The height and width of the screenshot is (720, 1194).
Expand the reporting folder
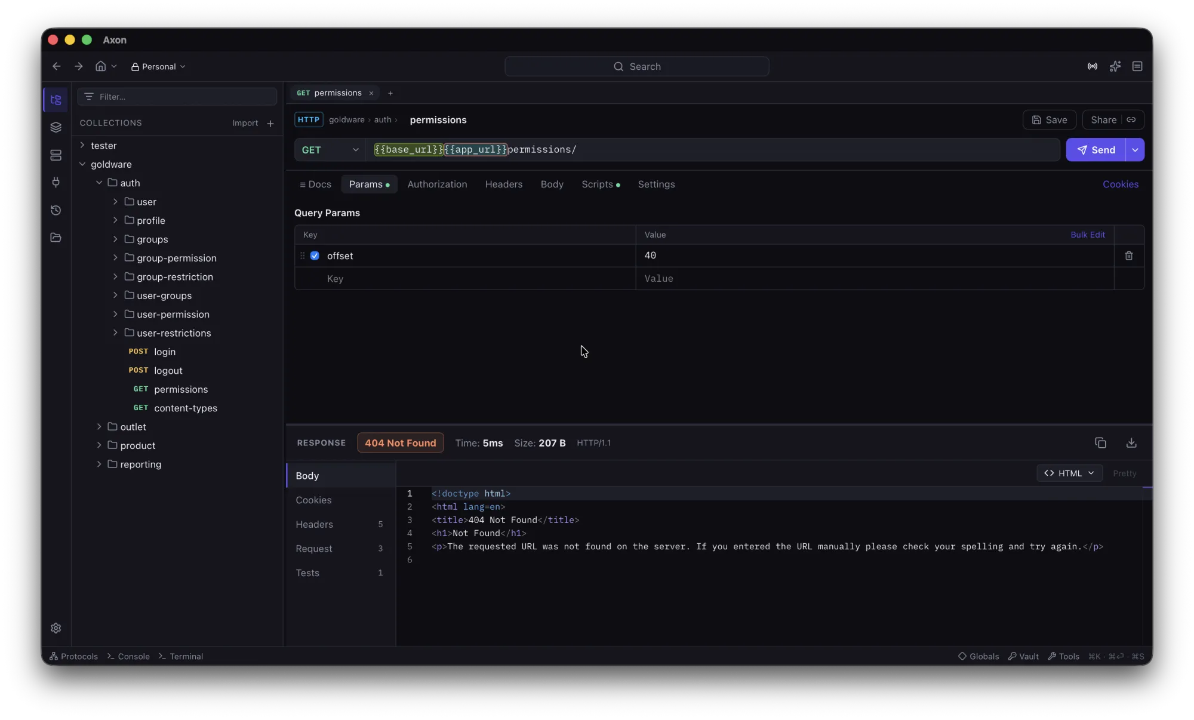click(x=99, y=464)
